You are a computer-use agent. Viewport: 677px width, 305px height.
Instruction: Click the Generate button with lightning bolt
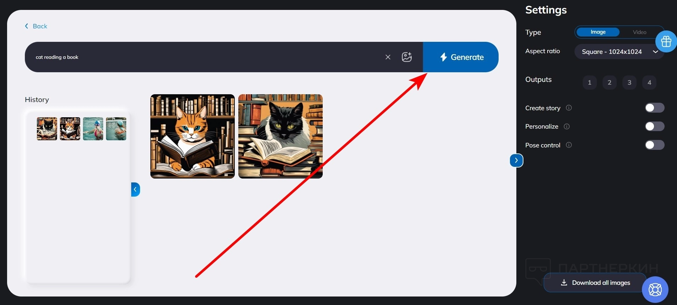(461, 57)
